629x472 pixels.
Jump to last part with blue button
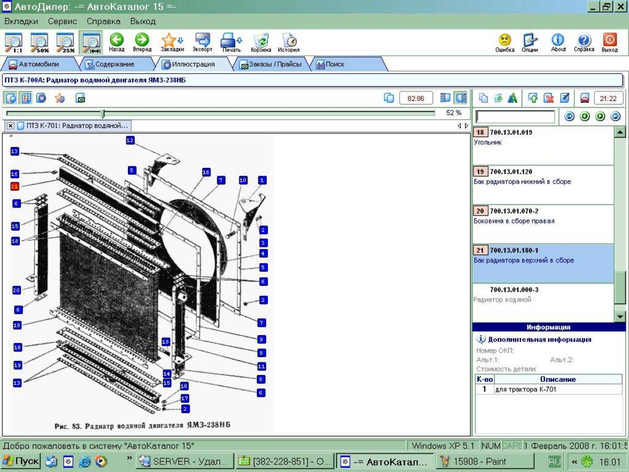616,116
